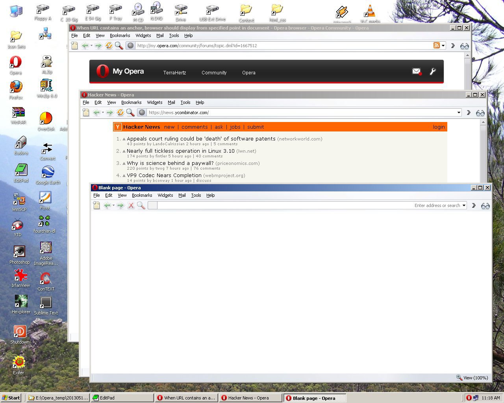Viewport: 504px width, 403px height.
Task: Open address history dropdown in Hacker News window
Action: (x=459, y=113)
